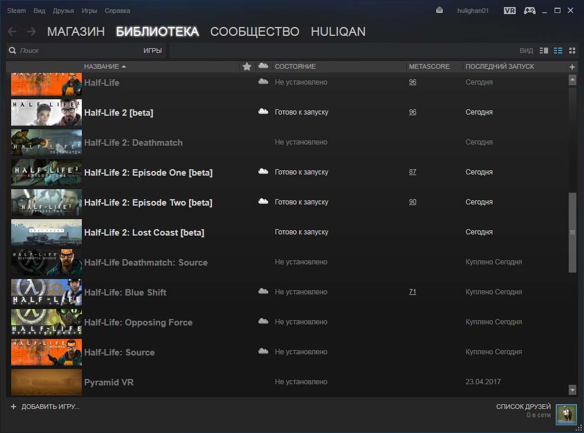Switch to detail view layout
The width and height of the screenshot is (584, 433).
click(543, 51)
